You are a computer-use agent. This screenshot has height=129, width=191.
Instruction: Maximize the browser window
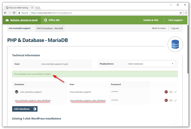point(178,5)
